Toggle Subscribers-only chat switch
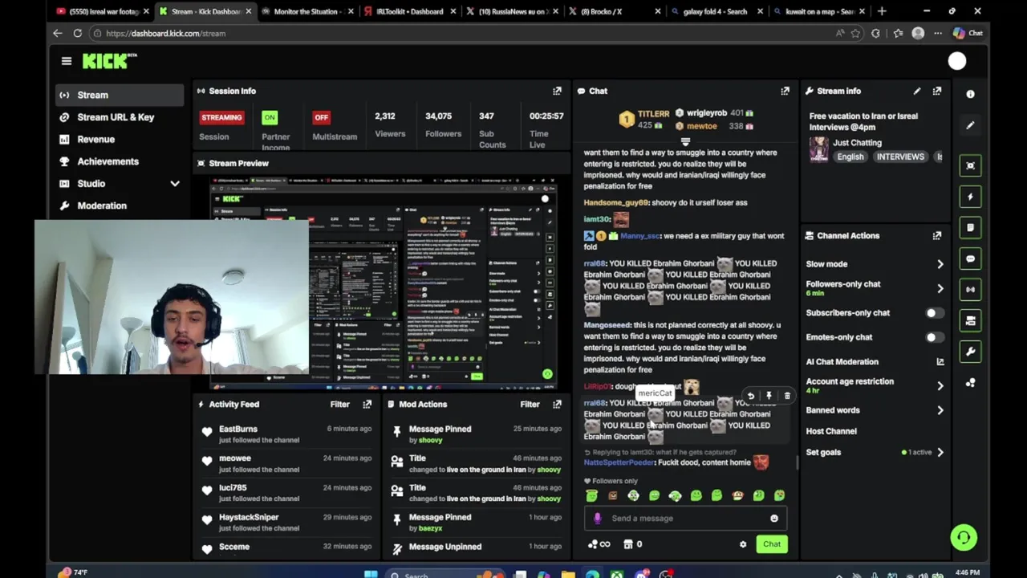The width and height of the screenshot is (1027, 578). click(x=933, y=313)
